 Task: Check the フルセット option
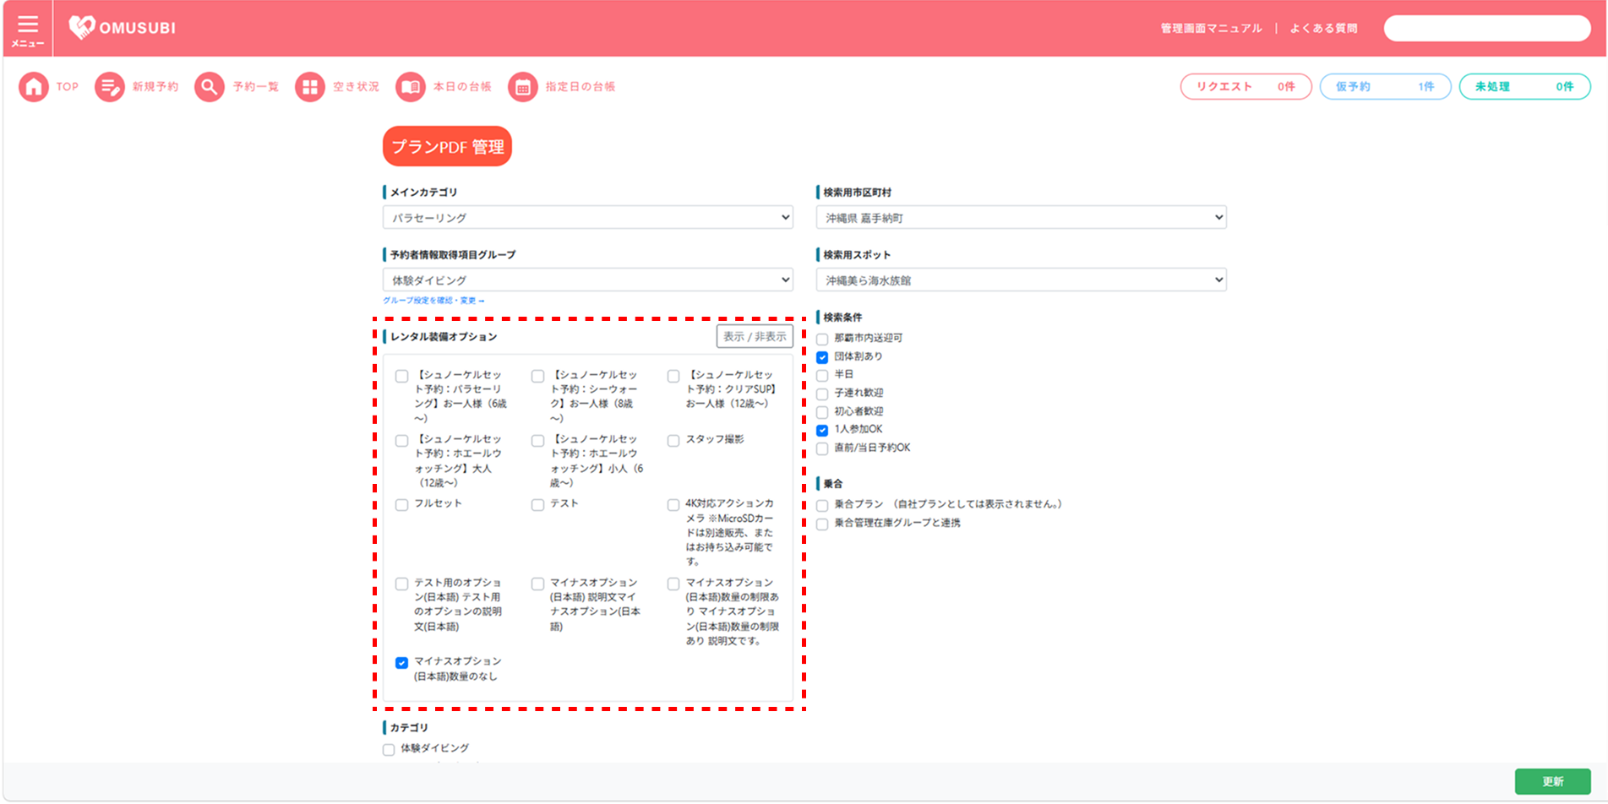click(x=401, y=505)
